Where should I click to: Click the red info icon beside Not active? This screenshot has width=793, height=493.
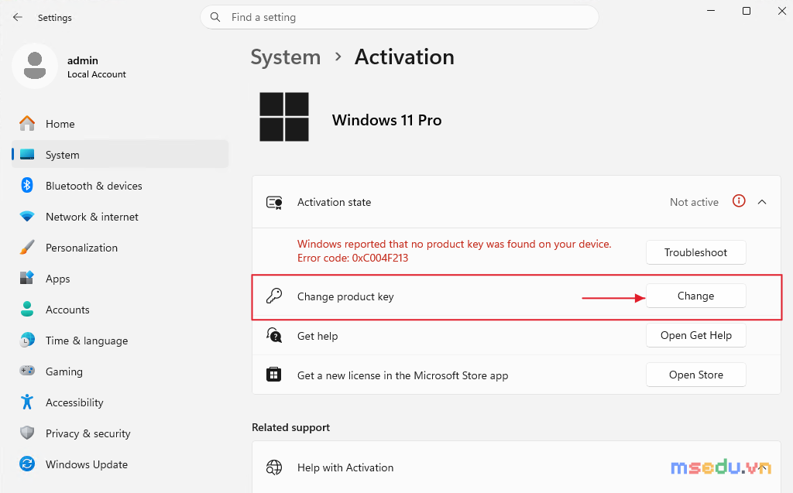click(x=739, y=201)
